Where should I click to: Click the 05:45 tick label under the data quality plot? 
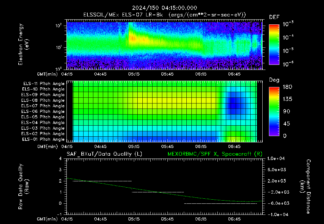tap(167, 219)
